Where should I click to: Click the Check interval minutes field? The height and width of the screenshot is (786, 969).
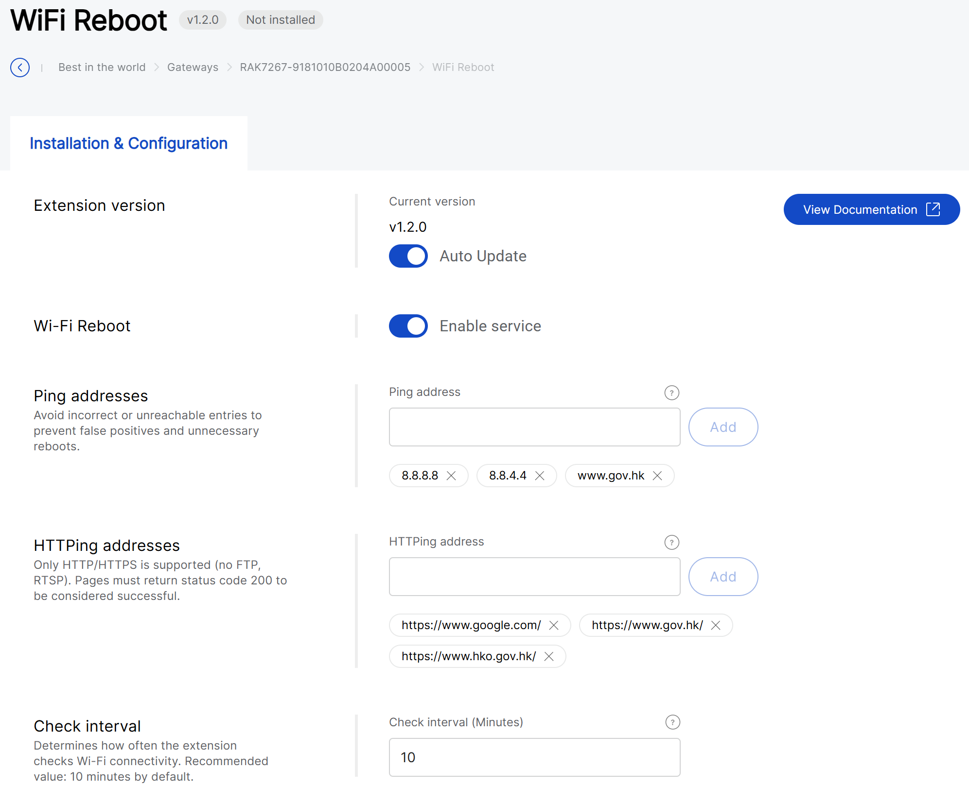[535, 757]
